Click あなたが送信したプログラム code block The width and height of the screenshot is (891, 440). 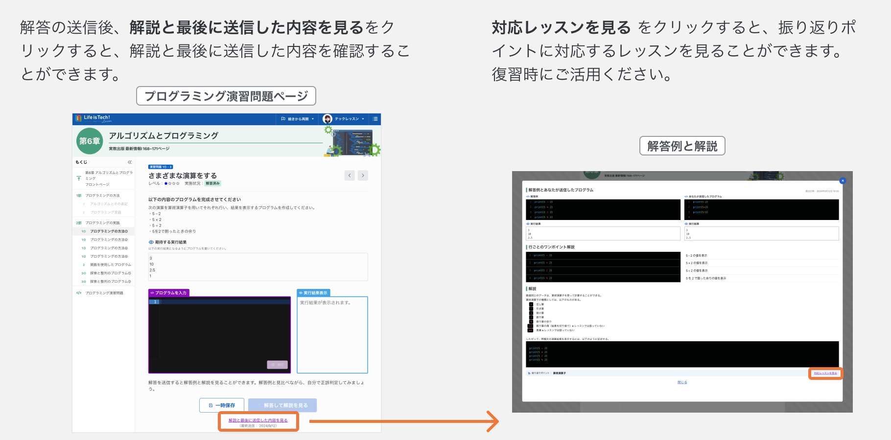click(762, 209)
